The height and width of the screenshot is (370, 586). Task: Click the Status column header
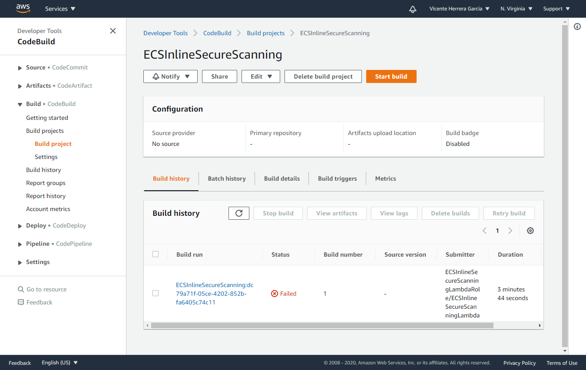281,254
